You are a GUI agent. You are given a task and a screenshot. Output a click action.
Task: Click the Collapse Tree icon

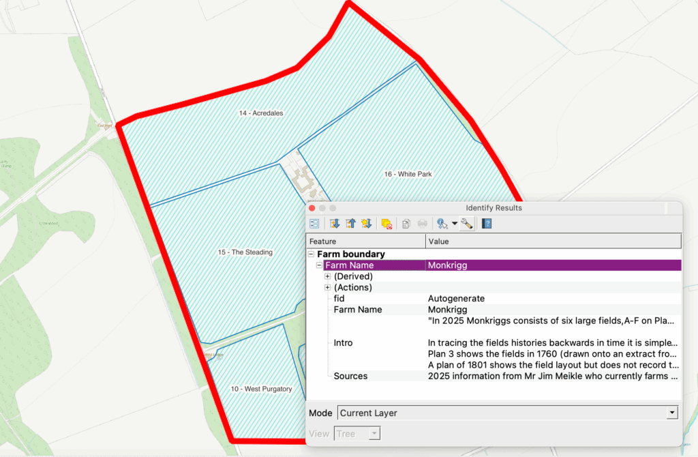(351, 223)
